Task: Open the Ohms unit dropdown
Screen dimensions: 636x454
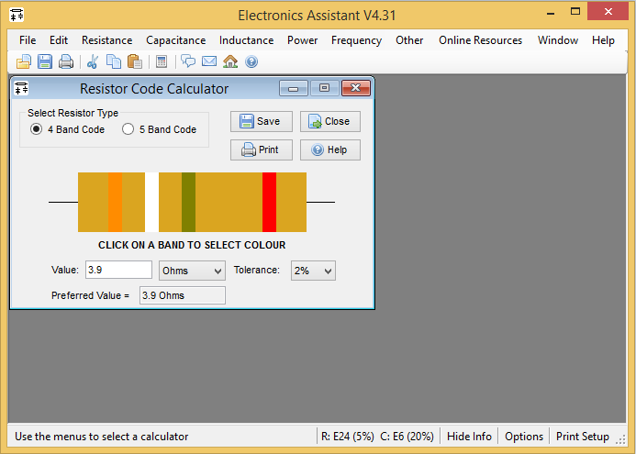Action: coord(192,271)
